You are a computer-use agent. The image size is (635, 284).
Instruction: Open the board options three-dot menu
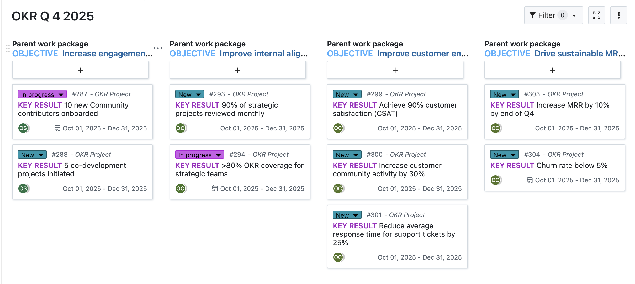click(619, 15)
